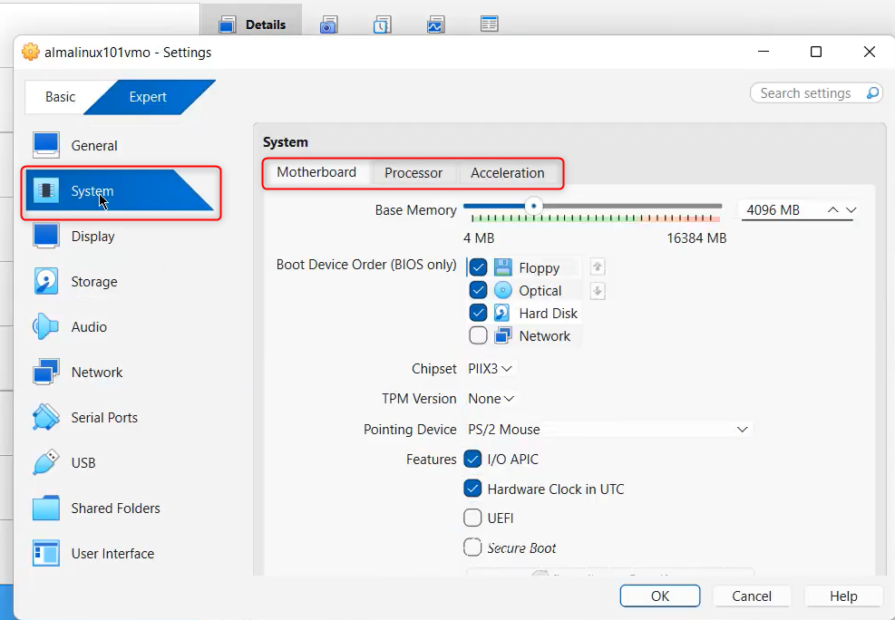Image resolution: width=895 pixels, height=620 pixels.
Task: Enable the UEFI checkbox
Action: 472,518
